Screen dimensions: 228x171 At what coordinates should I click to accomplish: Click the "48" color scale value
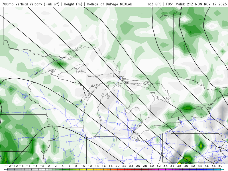213,166
